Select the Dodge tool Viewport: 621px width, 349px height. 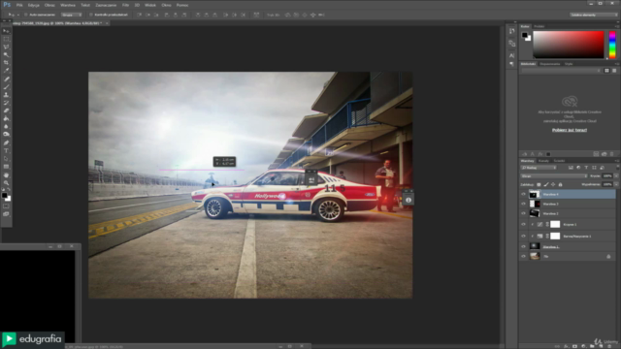point(6,135)
